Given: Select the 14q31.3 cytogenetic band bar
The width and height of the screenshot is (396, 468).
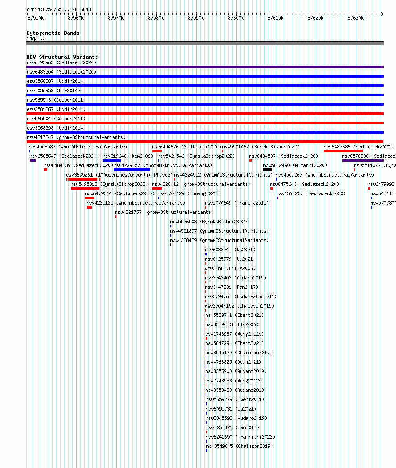Looking at the screenshot, I should 205,44.
